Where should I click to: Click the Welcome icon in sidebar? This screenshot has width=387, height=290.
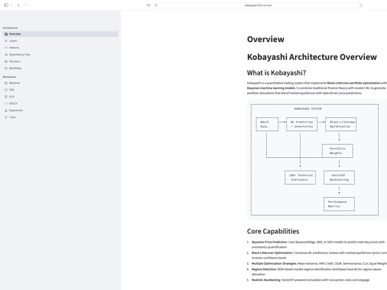(6, 83)
